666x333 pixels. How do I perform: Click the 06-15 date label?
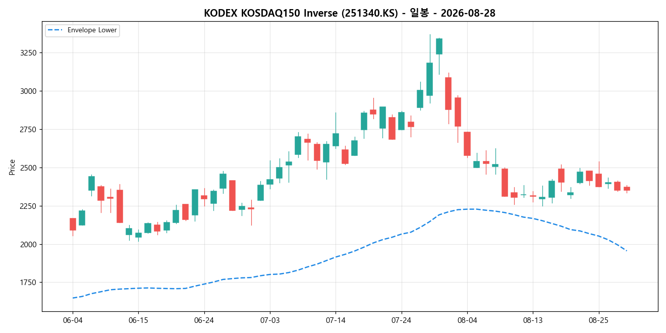[138, 320]
